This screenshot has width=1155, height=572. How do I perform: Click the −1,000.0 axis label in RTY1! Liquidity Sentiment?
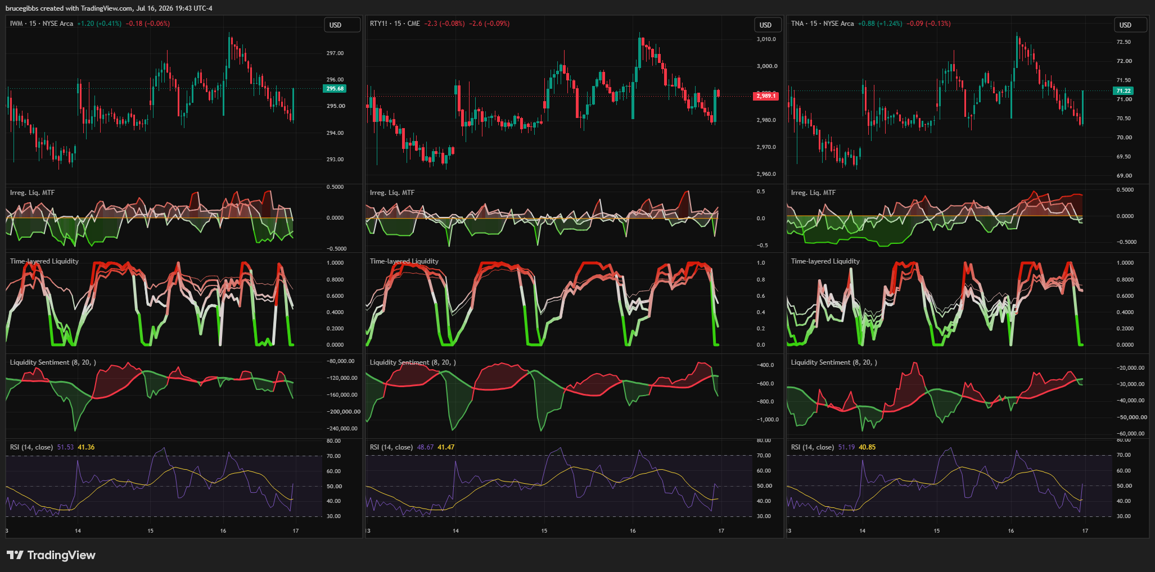pos(768,420)
